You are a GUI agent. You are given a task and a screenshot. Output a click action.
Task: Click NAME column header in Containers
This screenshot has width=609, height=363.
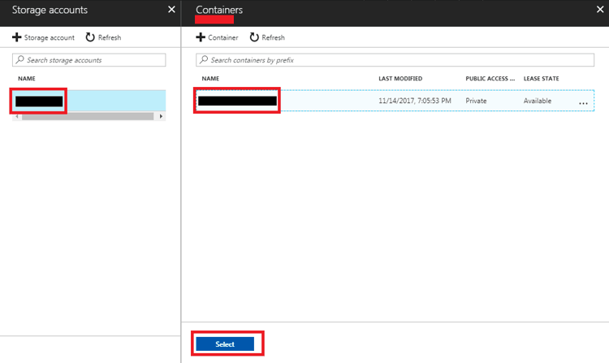210,79
